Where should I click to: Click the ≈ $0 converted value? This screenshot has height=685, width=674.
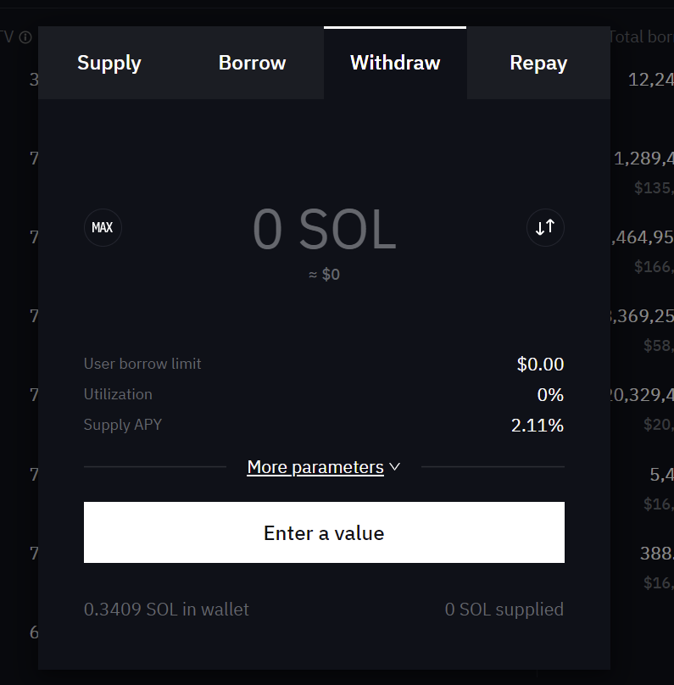pos(324,275)
